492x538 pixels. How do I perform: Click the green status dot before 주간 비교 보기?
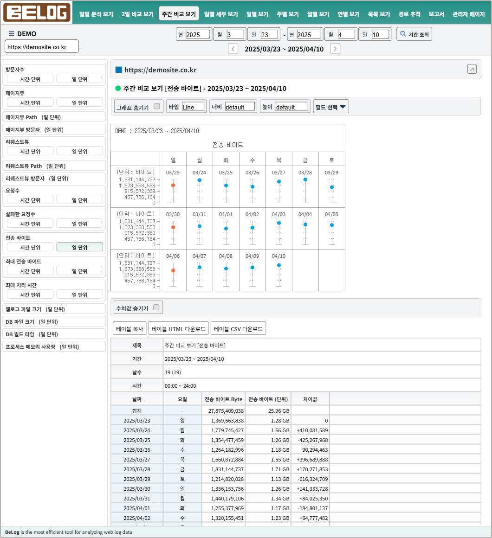coord(118,89)
